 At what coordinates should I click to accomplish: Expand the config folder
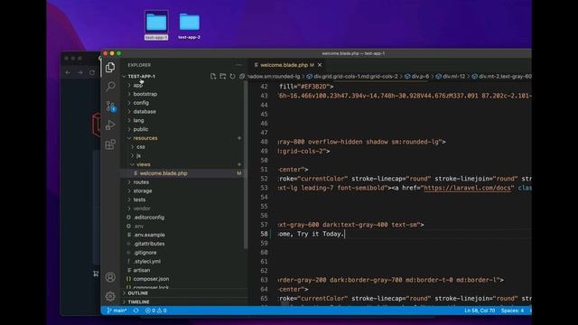coord(183,103)
